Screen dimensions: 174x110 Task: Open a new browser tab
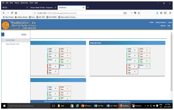pyautogui.click(x=88, y=7)
